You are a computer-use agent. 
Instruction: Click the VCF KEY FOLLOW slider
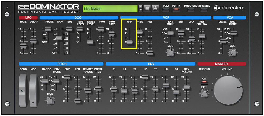point(202,36)
